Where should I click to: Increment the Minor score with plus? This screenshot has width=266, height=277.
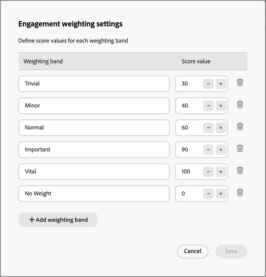(221, 106)
